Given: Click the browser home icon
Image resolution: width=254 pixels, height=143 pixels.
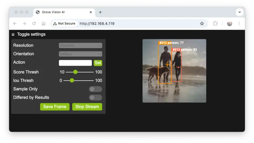Looking at the screenshot, I should tap(44, 24).
